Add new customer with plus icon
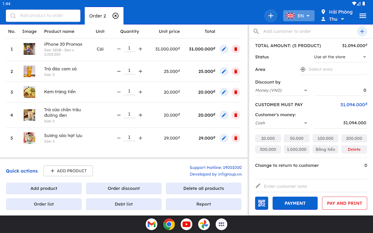 click(362, 31)
